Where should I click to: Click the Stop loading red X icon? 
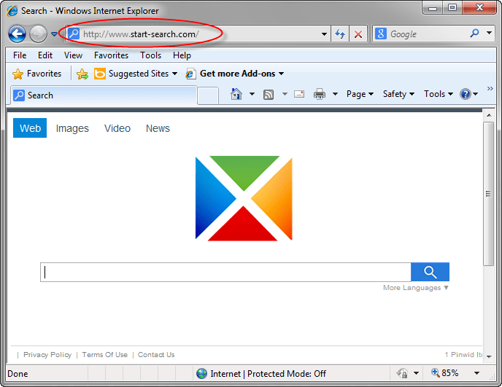click(x=358, y=34)
